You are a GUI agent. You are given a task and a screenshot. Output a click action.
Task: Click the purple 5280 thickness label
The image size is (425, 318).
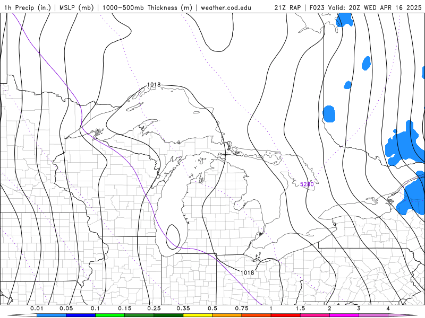pos(307,184)
